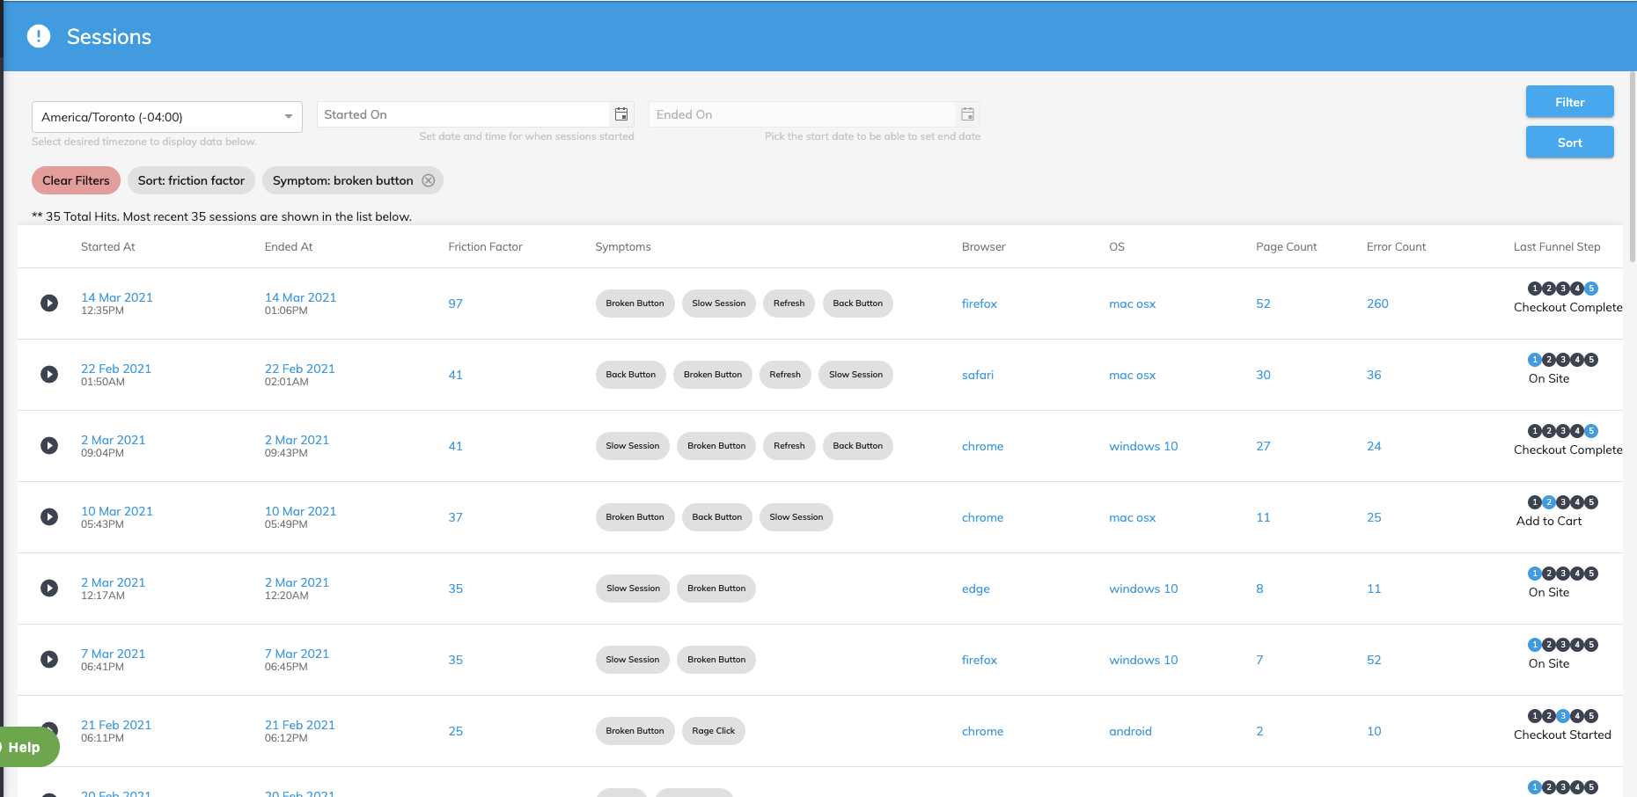
Task: Open start date 21 Feb 2021 06:11PM
Action: coord(116,731)
